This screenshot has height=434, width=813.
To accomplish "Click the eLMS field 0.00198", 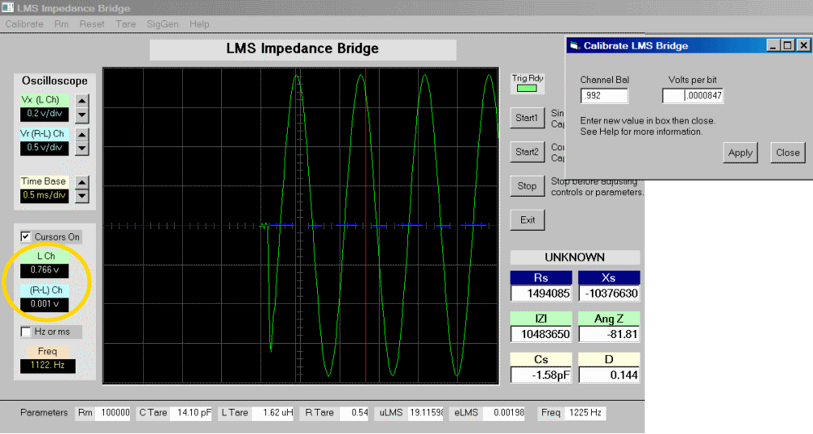I will click(503, 413).
